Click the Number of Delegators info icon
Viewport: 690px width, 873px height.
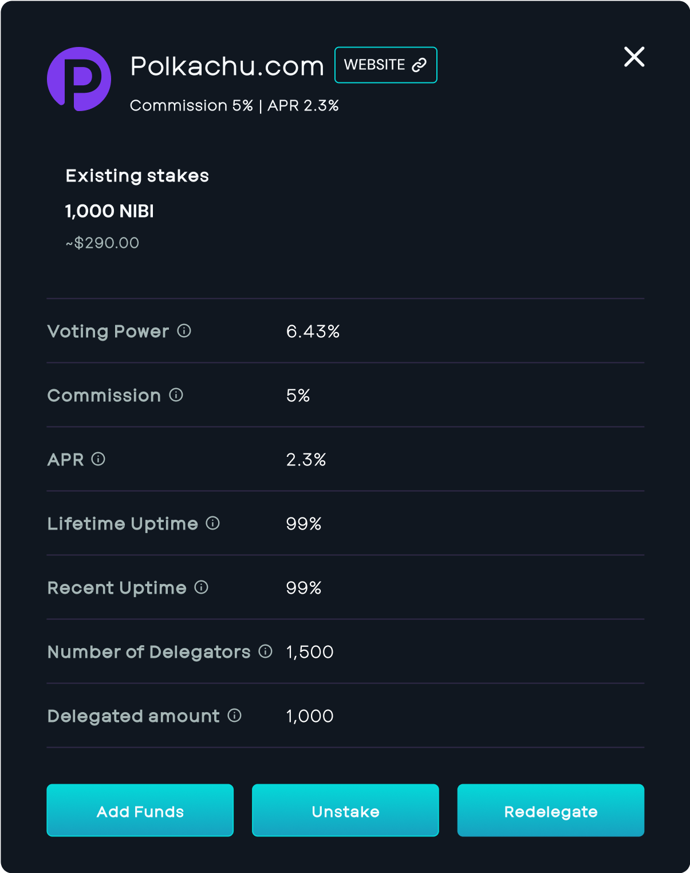click(265, 651)
